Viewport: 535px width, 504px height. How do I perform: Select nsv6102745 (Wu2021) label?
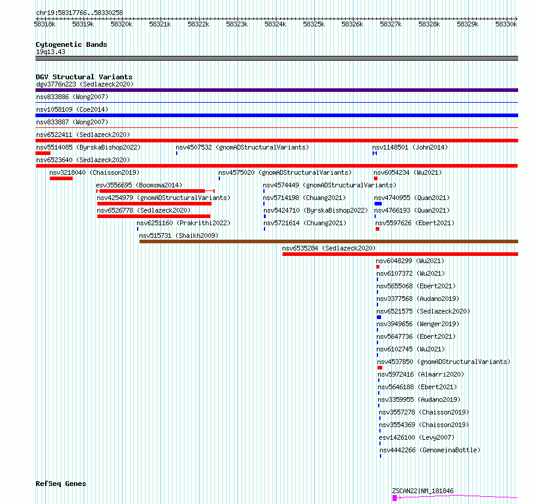pos(411,349)
